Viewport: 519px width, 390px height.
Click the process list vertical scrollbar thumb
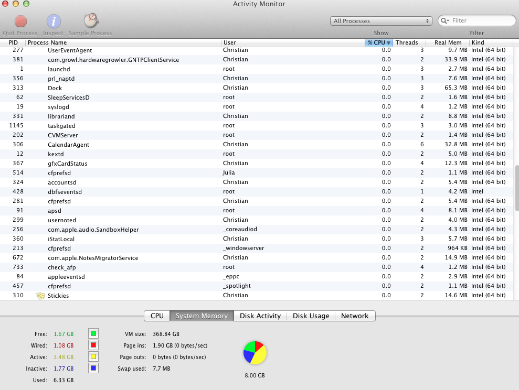(517, 188)
